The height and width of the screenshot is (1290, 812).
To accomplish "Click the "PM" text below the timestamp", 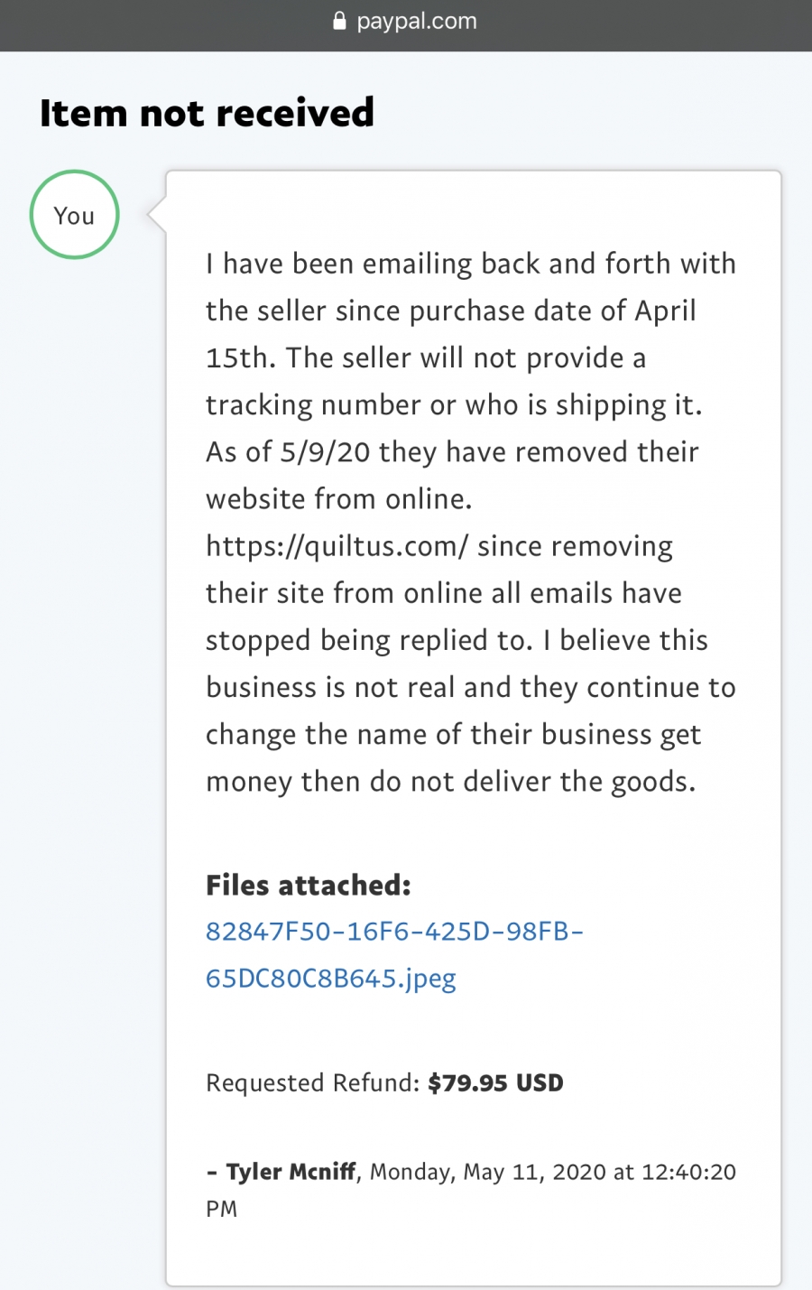I will coord(221,1210).
